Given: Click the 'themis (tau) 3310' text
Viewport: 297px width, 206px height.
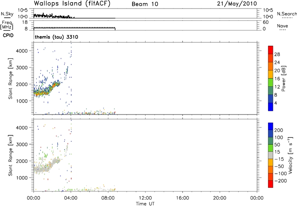Looking at the screenshot, I should pos(56,37).
